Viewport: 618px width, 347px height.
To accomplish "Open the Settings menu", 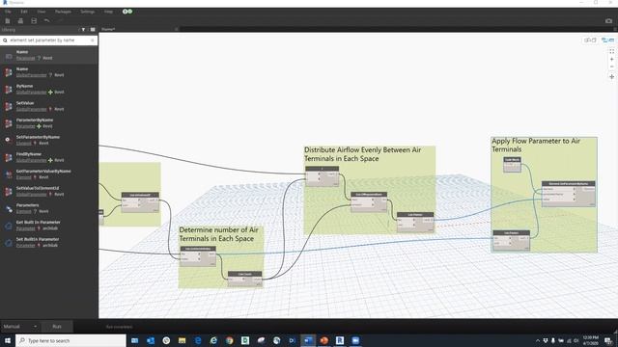I will click(x=88, y=12).
